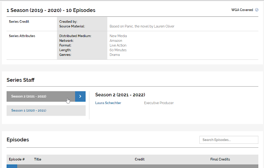The width and height of the screenshot is (264, 168).
Task: Open Laura Schechter's profile link
Action: click(x=108, y=103)
